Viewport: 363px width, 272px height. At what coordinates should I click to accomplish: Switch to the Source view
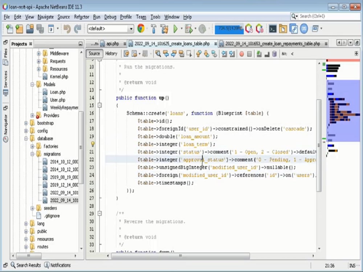[94, 54]
